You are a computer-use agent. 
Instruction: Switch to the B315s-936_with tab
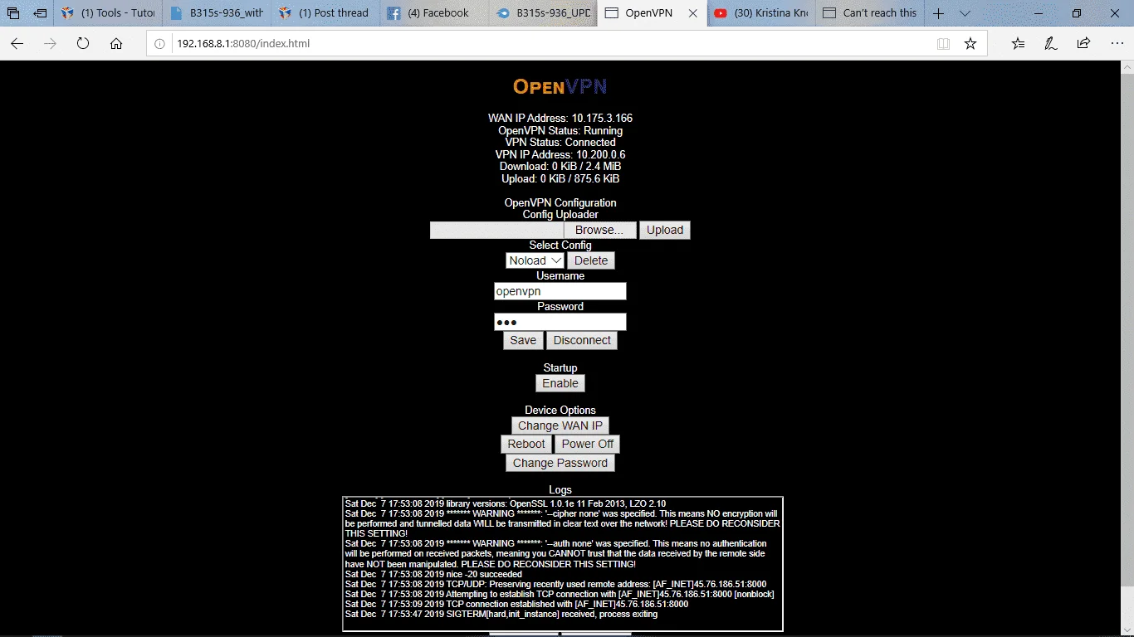[x=217, y=13]
